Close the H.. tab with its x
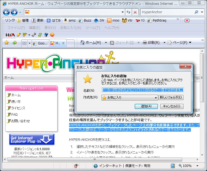The height and width of the screenshot is (171, 207). (x=63, y=43)
